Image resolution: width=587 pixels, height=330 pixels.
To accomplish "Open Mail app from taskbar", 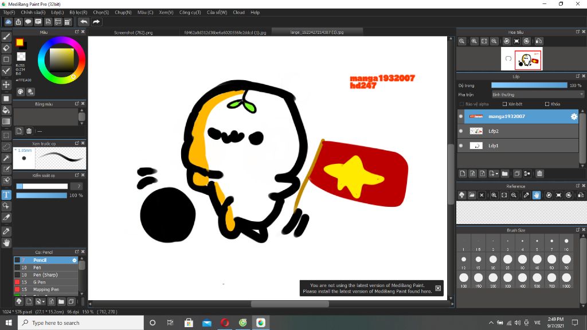I will tap(206, 323).
